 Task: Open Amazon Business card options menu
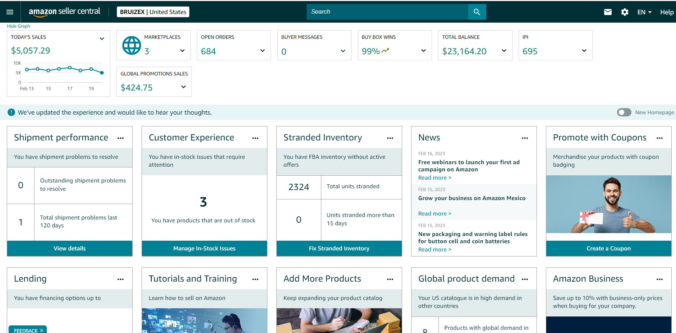point(660,279)
